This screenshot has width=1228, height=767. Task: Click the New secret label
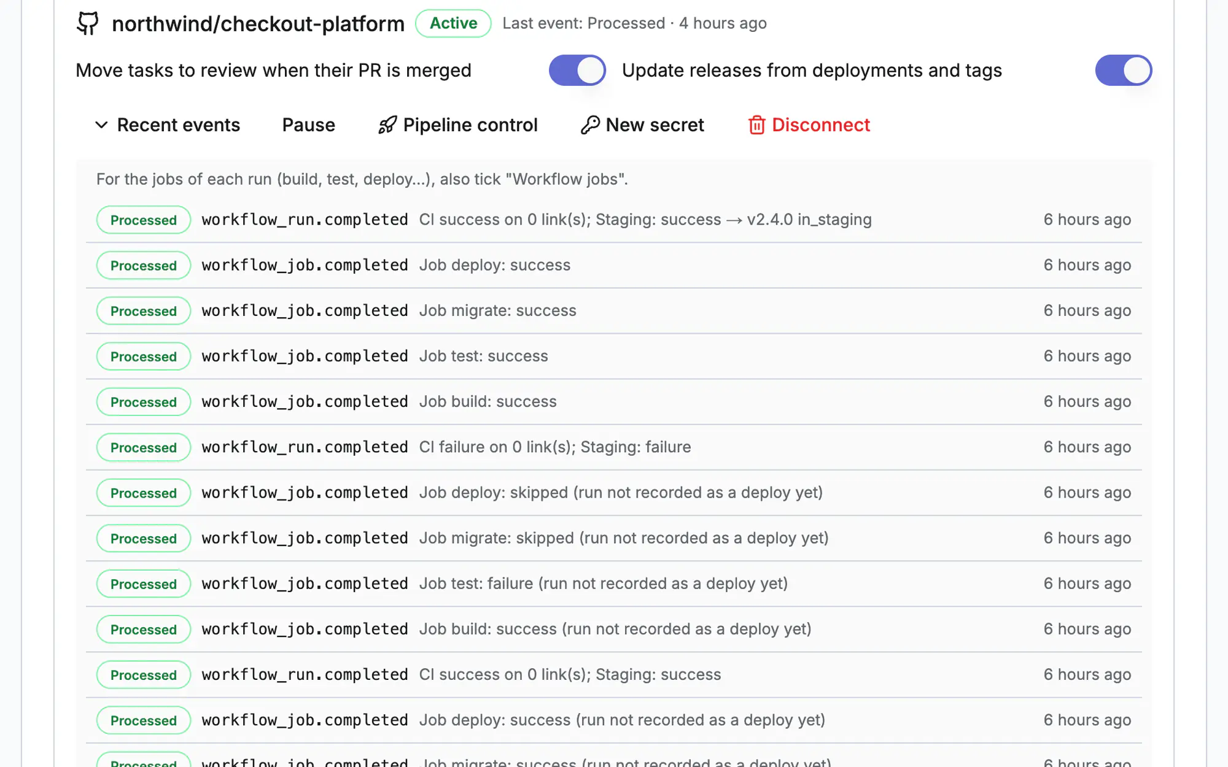[655, 125]
